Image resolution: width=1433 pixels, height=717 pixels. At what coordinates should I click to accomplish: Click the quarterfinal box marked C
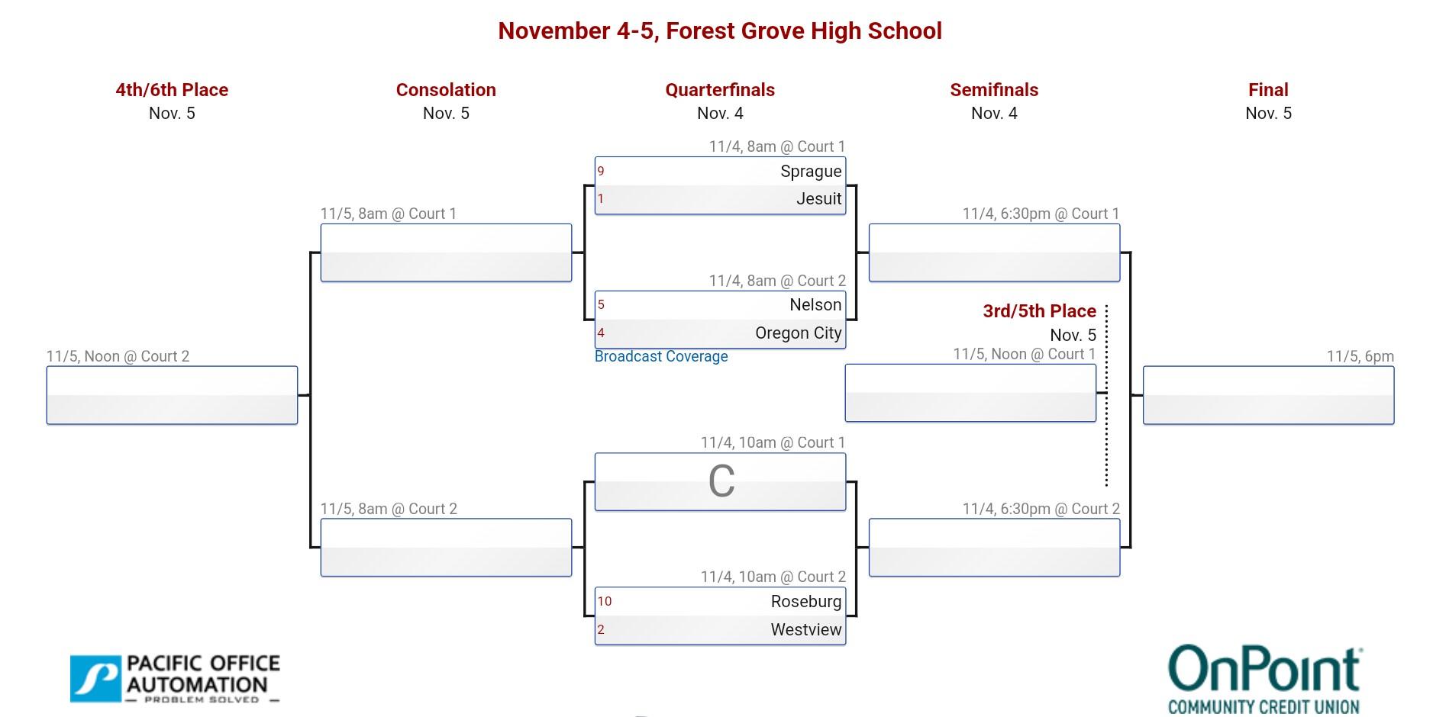pyautogui.click(x=720, y=481)
